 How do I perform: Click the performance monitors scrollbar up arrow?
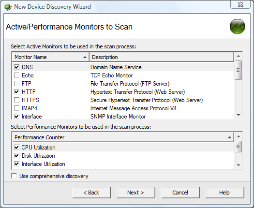239,136
